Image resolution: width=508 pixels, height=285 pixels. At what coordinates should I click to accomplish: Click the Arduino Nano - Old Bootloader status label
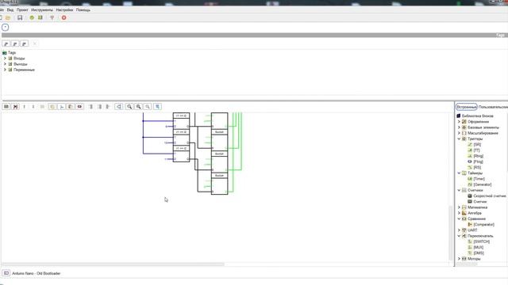point(37,273)
